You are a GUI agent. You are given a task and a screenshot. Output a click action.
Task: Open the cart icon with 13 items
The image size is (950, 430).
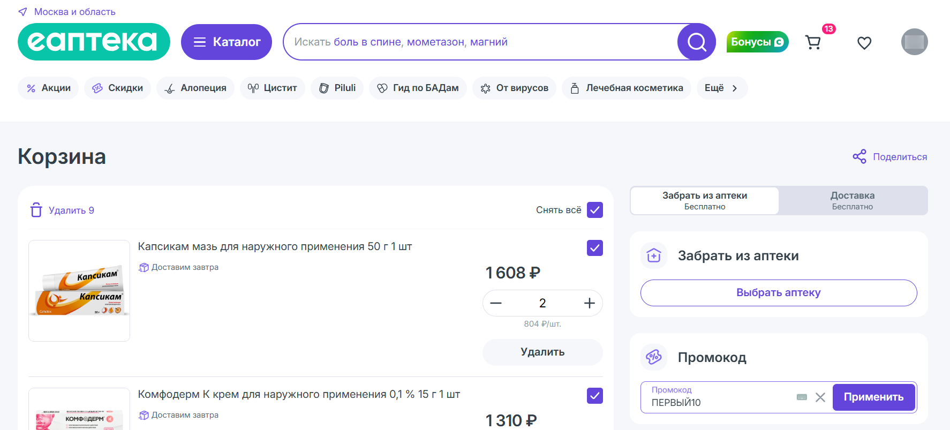813,42
